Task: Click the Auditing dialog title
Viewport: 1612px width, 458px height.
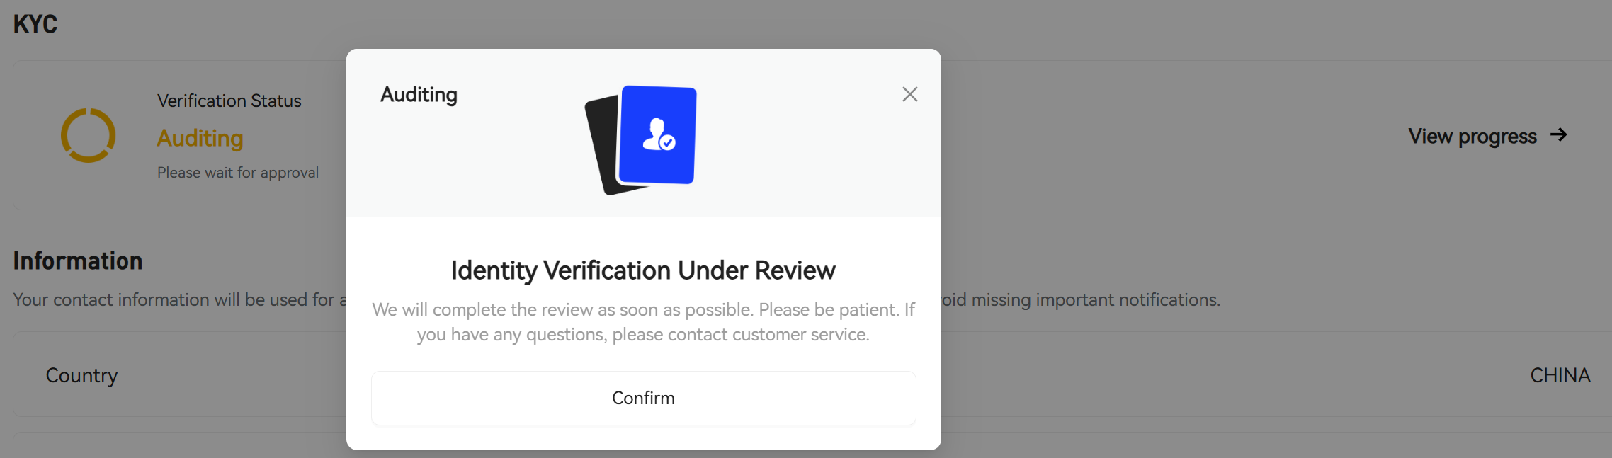Action: [419, 95]
